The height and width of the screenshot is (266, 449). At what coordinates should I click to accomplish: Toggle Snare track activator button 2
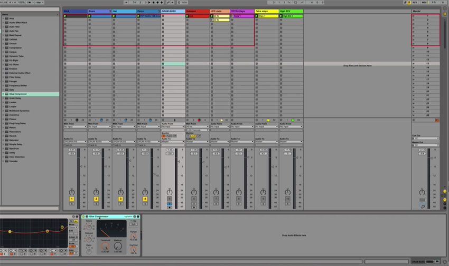[96, 199]
